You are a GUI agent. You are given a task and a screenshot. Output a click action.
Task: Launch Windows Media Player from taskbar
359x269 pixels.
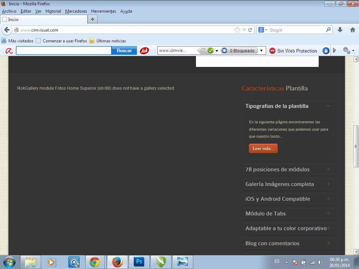point(52,262)
